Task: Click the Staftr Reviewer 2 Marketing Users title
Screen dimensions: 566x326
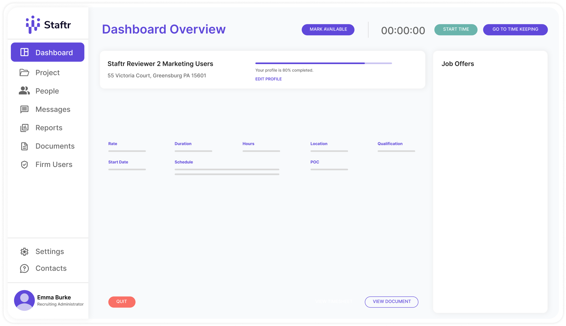Action: (x=160, y=64)
